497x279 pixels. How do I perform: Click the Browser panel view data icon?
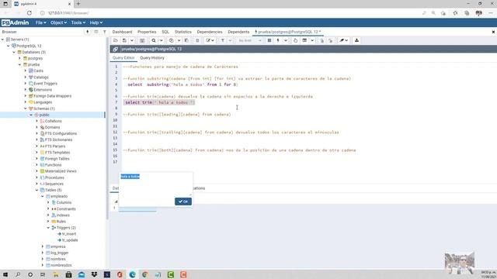pos(96,32)
